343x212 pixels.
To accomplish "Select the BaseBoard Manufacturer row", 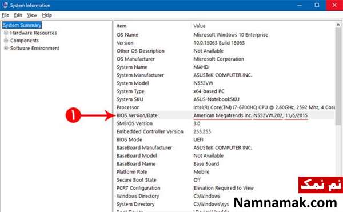I will click(x=225, y=148).
